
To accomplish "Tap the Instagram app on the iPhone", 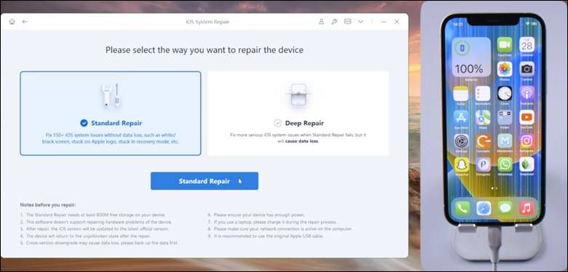I will 527,141.
